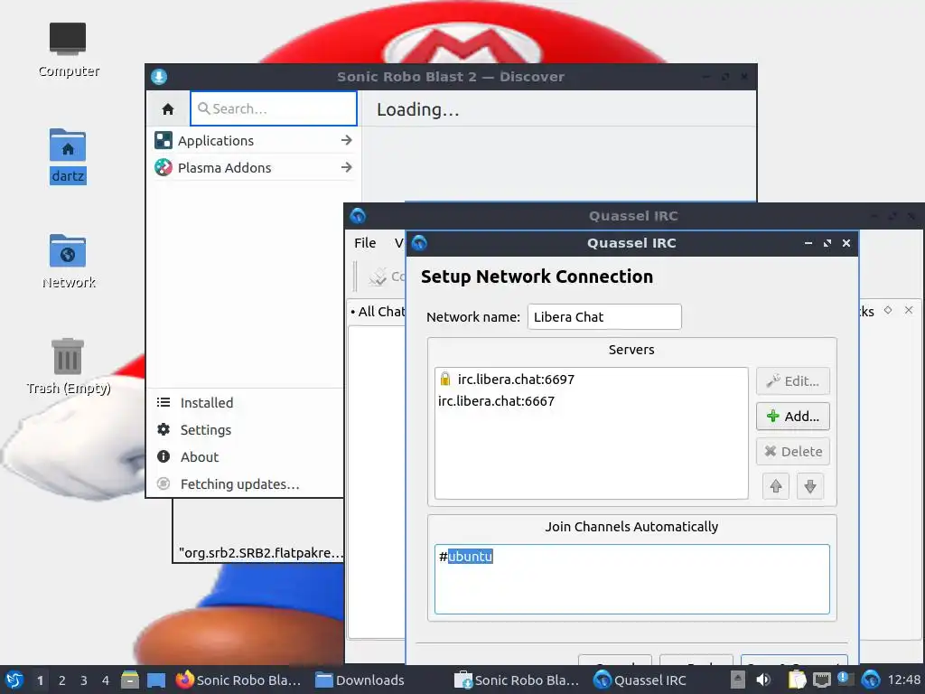Switch to virtual desktop 4
Viewport: 925px width, 694px height.
(106, 680)
